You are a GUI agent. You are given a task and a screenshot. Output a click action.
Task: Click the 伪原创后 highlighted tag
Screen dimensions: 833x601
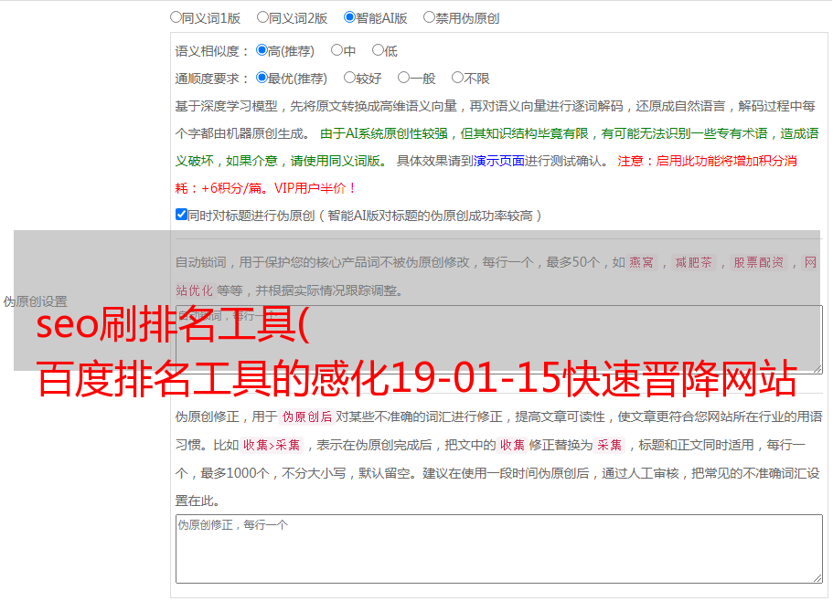(307, 416)
